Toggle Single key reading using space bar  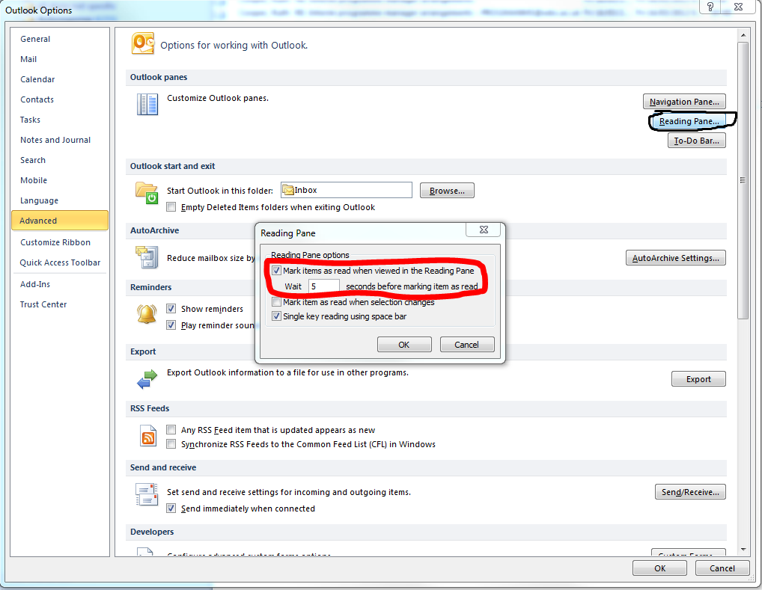[x=277, y=316]
